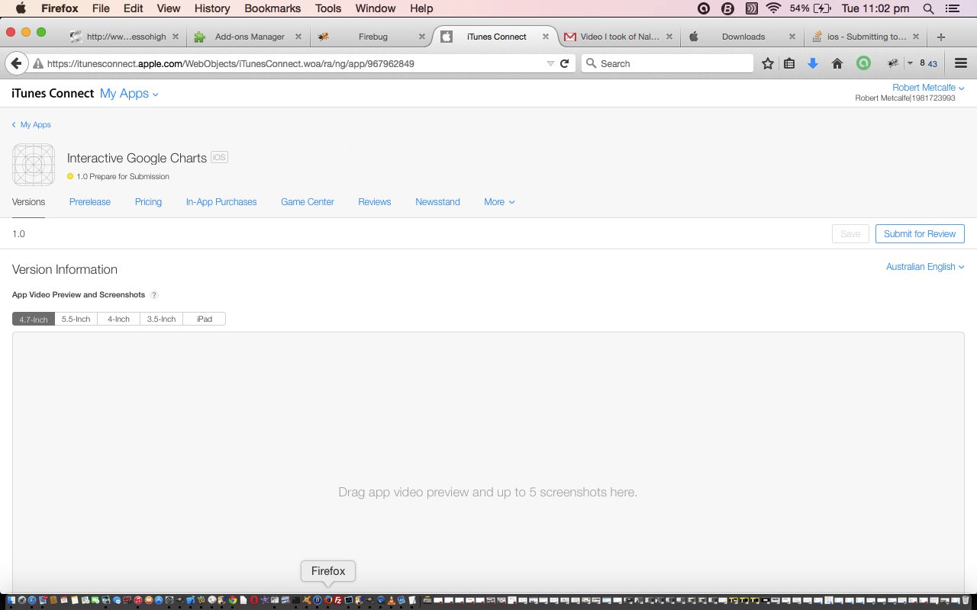The height and width of the screenshot is (610, 977).
Task: Open the Reviews section
Action: 375,202
